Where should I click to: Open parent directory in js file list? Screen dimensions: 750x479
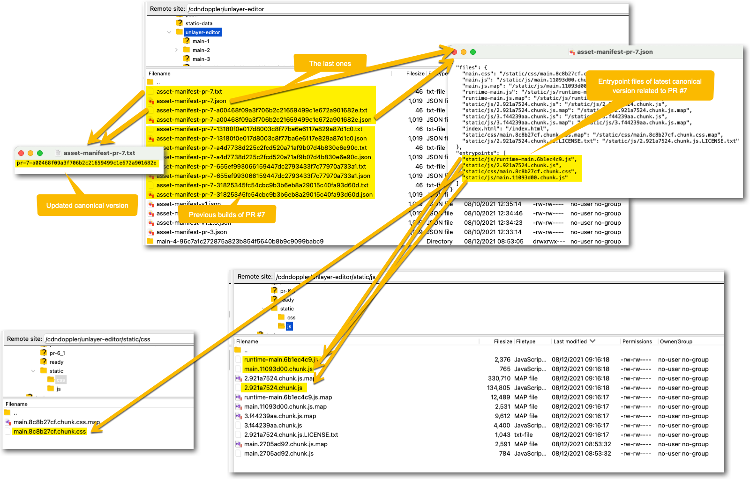coord(238,350)
